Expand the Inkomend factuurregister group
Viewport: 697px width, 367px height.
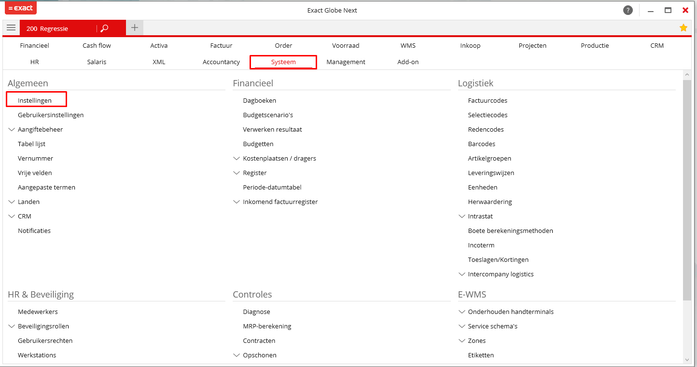237,202
